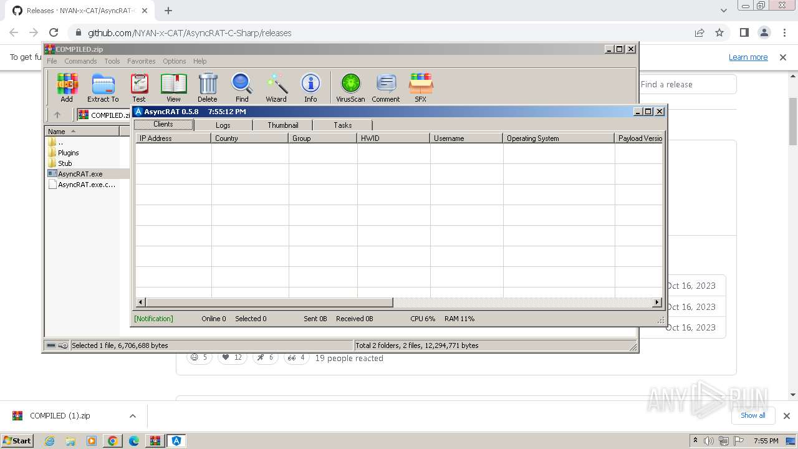Screen dimensions: 798x449
Task: Click the AsyncRAT taskbar icon
Action: (176, 441)
